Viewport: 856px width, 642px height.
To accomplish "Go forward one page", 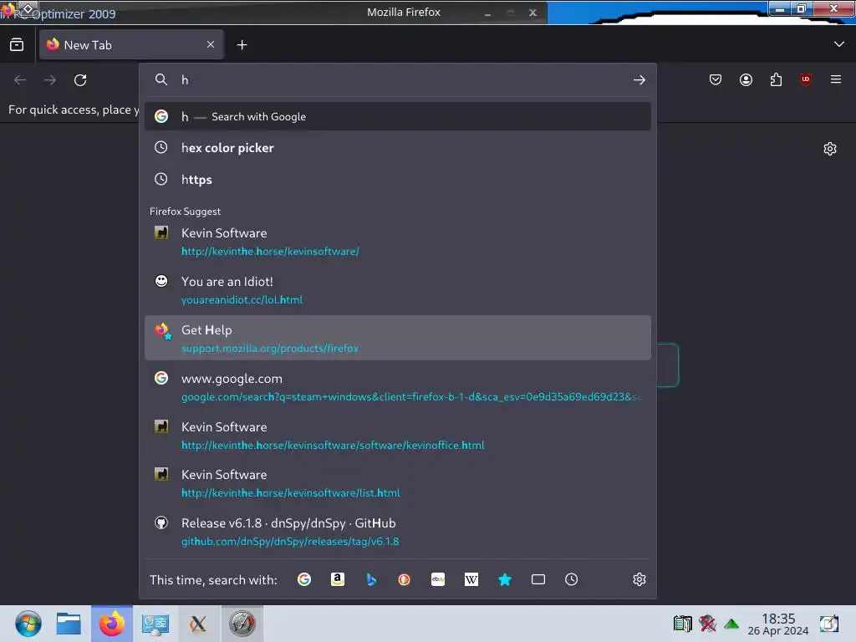I will pos(50,80).
